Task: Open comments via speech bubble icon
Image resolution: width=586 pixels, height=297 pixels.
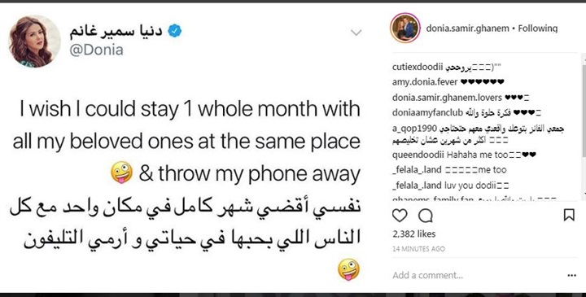Action: point(426,216)
